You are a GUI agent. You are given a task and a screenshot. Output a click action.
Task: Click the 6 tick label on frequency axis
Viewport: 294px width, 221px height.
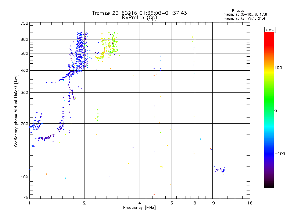click(x=172, y=203)
